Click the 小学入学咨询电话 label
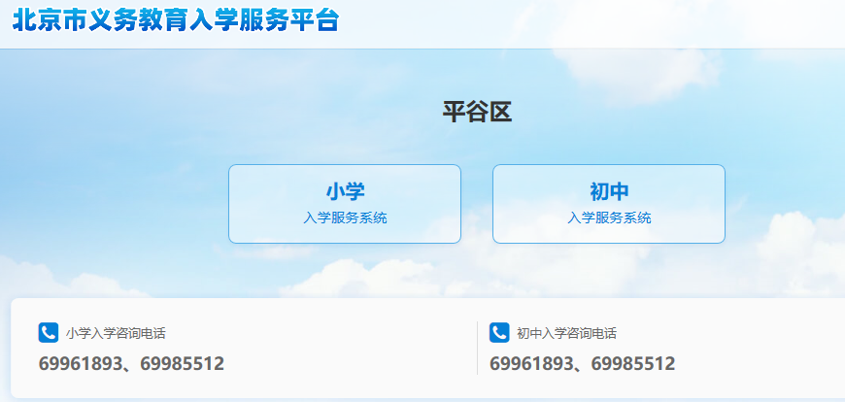The height and width of the screenshot is (402, 845). pyautogui.click(x=116, y=333)
